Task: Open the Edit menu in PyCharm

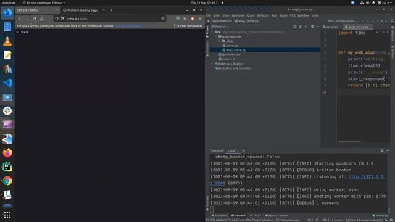Action: tap(217, 15)
